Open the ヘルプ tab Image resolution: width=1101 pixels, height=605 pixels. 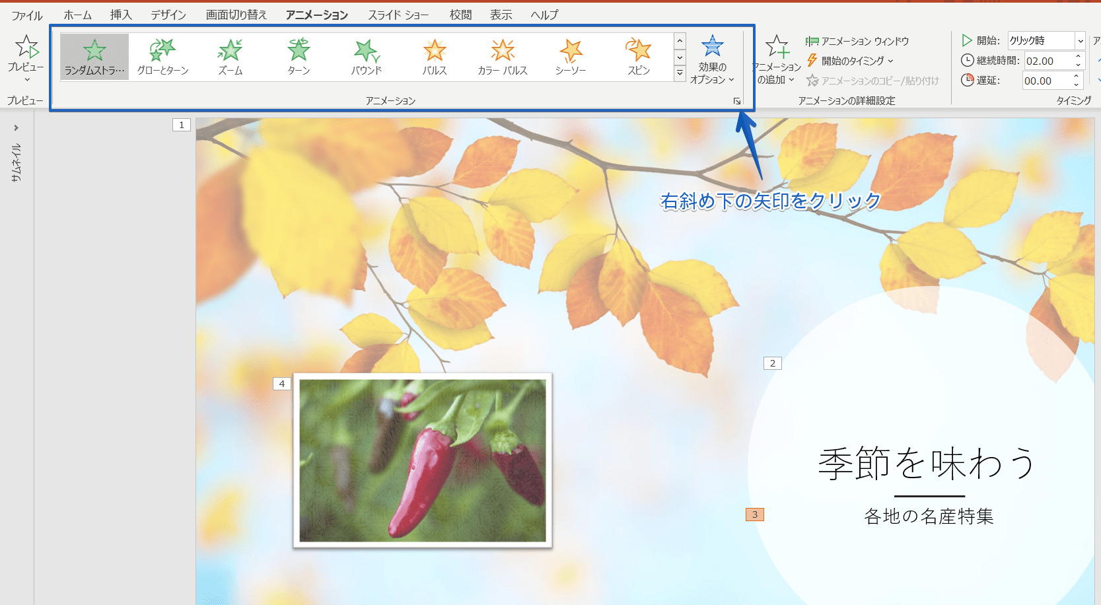[544, 15]
